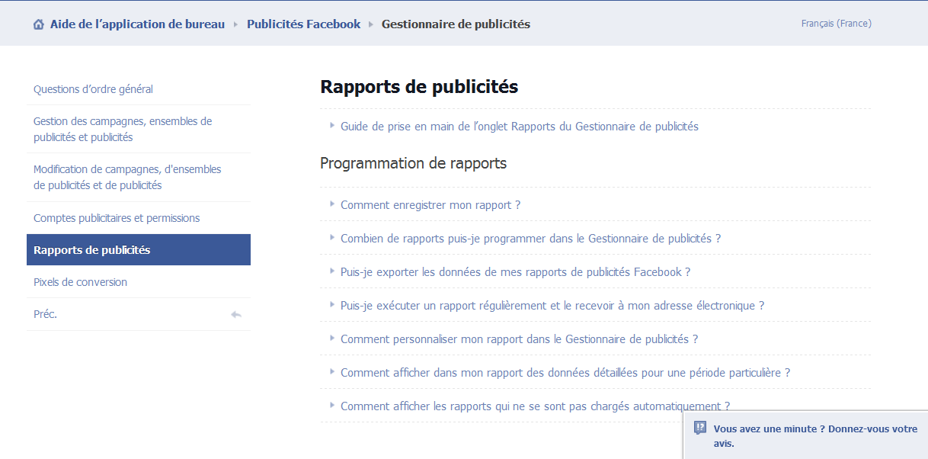Expand rapports non chargés automatiquement triangle
The height and width of the screenshot is (459, 928).
(332, 405)
